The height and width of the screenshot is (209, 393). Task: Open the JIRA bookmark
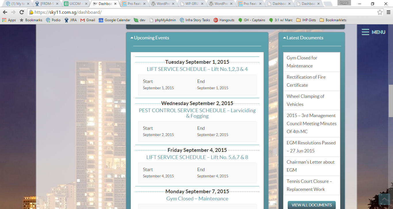click(70, 20)
